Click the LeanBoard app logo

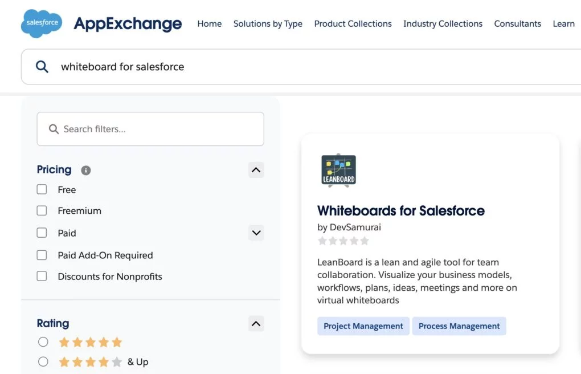pyautogui.click(x=338, y=170)
